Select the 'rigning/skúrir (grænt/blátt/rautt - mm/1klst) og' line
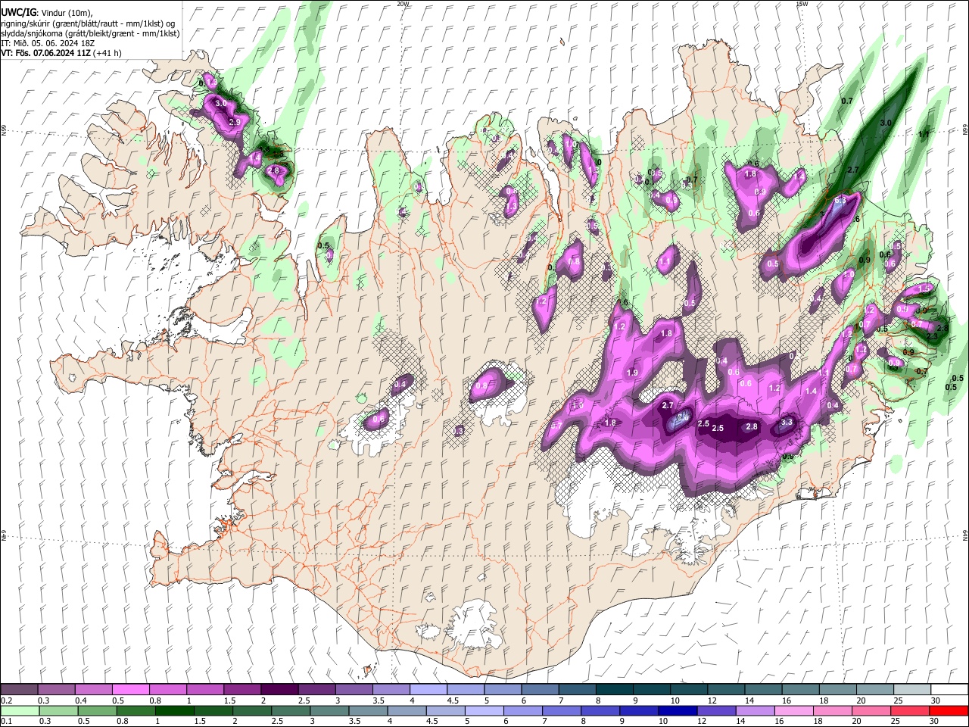Screen dimensions: 969x727 88,23
